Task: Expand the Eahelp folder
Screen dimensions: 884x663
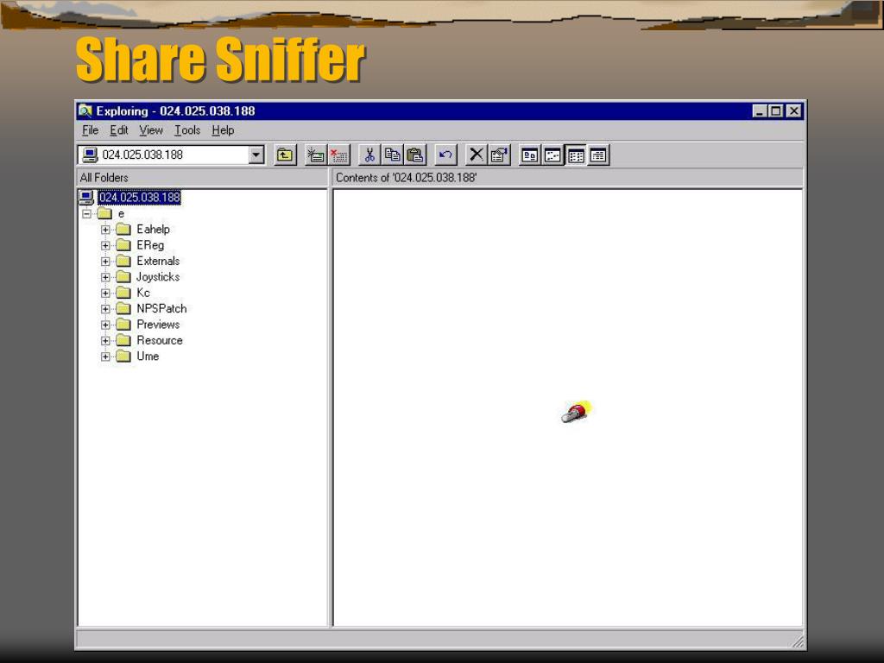Action: [105, 230]
